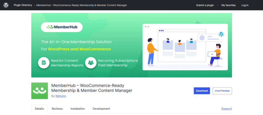Open the Plugin Directory link

(x=23, y=5)
